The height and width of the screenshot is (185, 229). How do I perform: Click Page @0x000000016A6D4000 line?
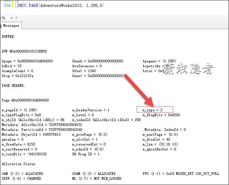pos(25,100)
